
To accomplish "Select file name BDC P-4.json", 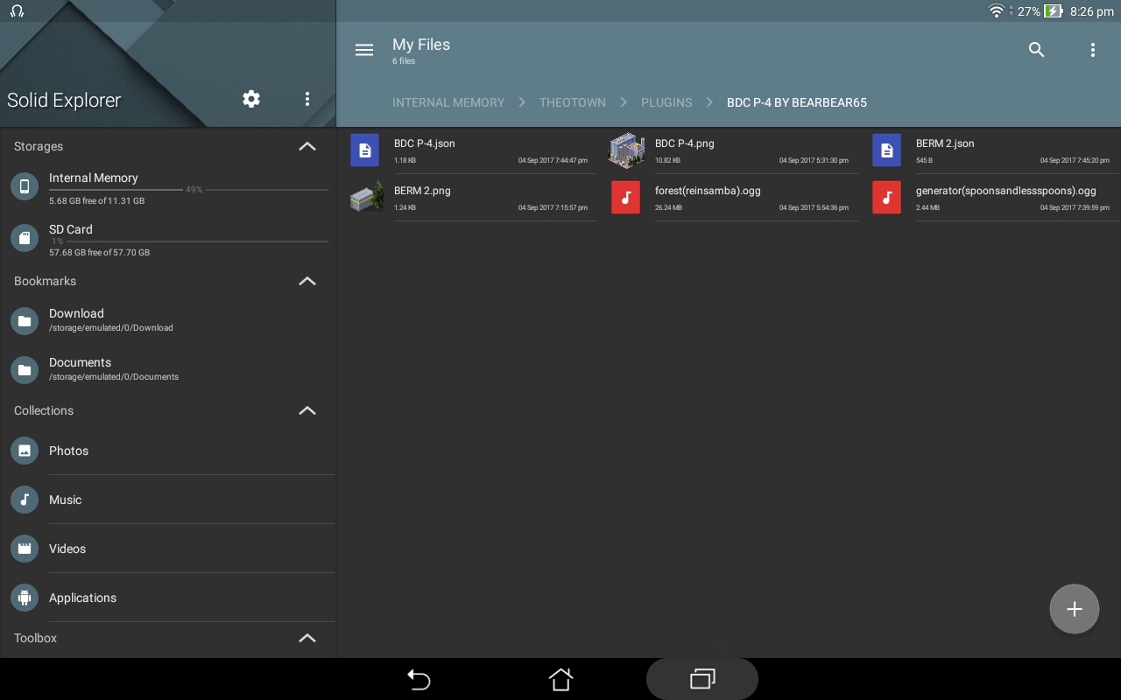I will click(x=425, y=143).
